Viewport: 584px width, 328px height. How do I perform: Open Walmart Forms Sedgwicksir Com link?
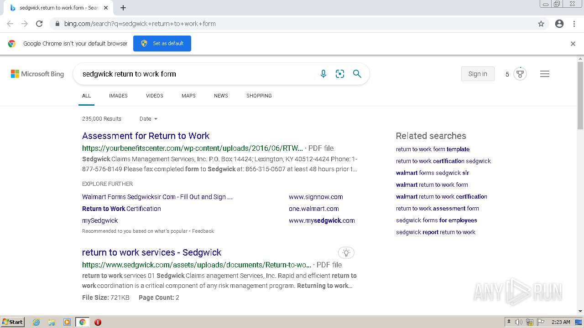pyautogui.click(x=157, y=197)
